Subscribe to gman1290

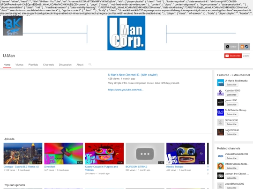[x=231, y=105]
